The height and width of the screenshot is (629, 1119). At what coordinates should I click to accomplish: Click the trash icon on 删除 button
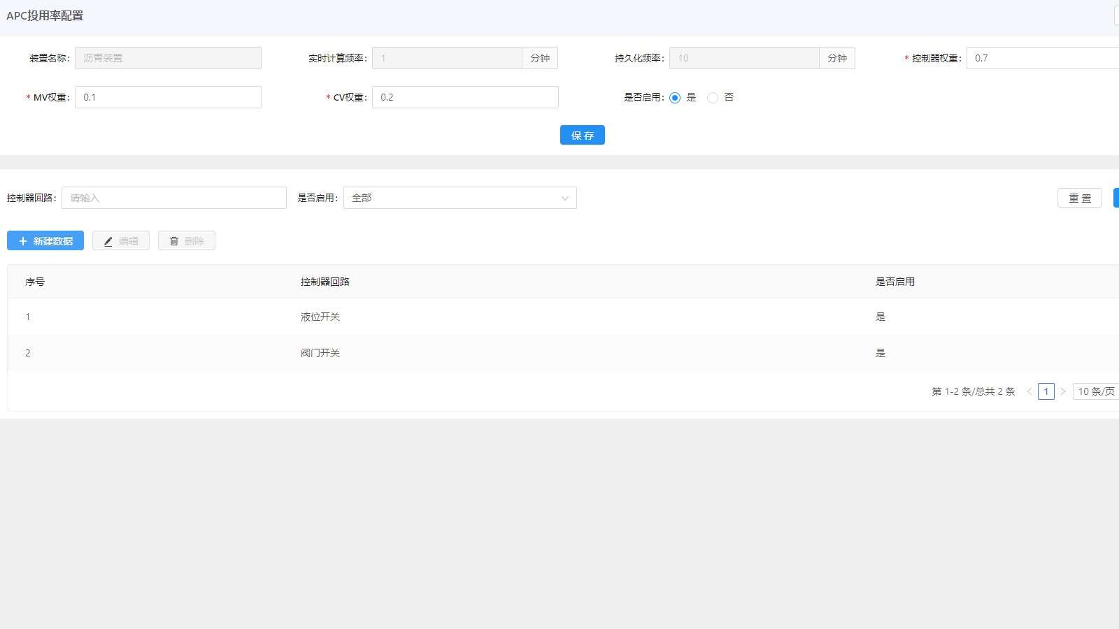pyautogui.click(x=174, y=241)
